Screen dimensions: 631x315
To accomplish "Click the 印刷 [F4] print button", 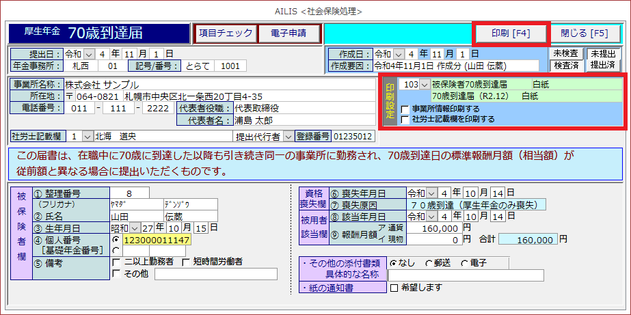I will [511, 32].
